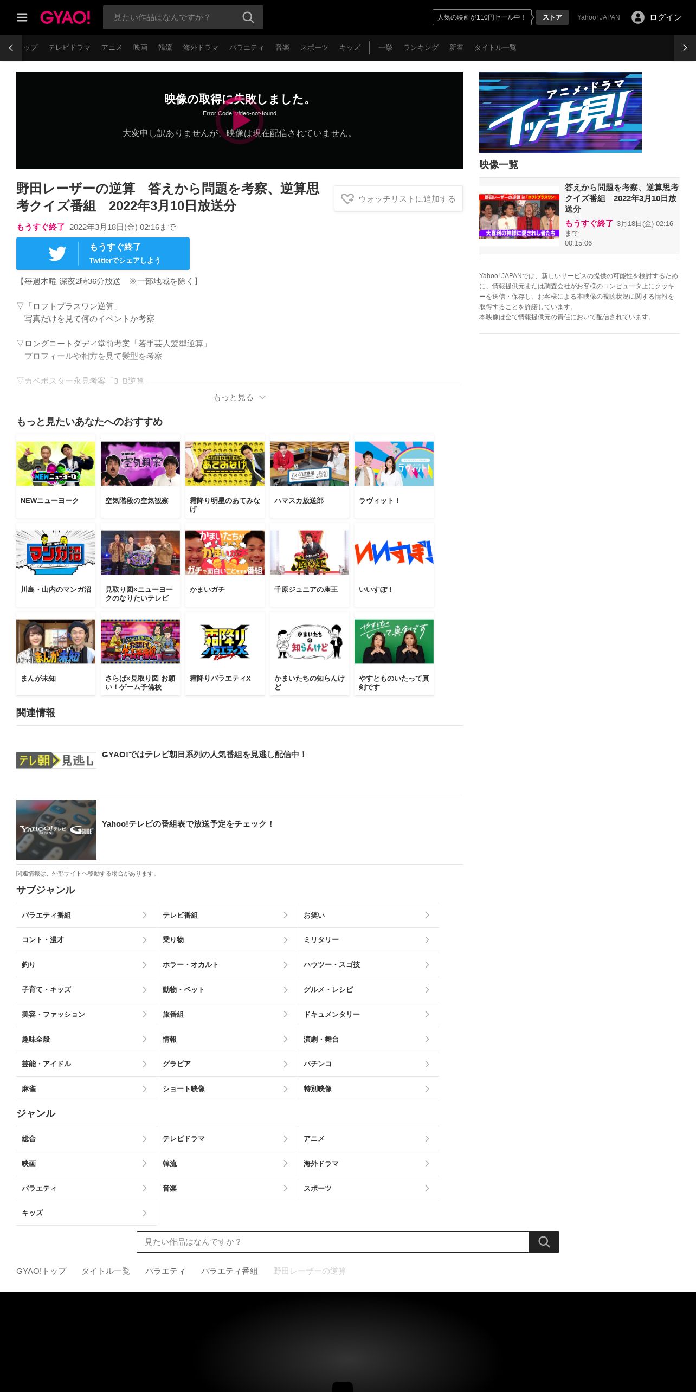Image resolution: width=696 pixels, height=1392 pixels.
Task: Click the イッキ見 anime drama banner
Action: [560, 112]
